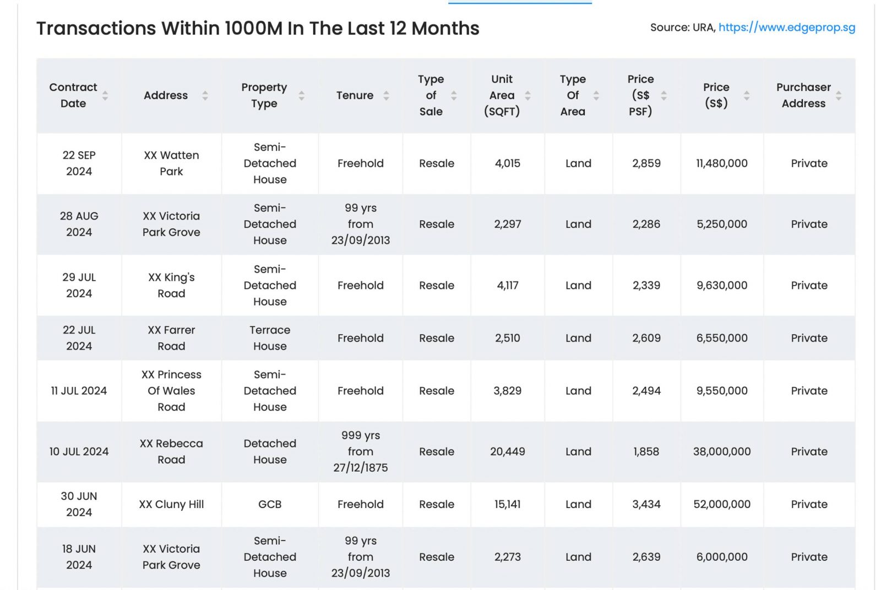
Task: Click the XX Rebecca Road row address
Action: pyautogui.click(x=171, y=451)
